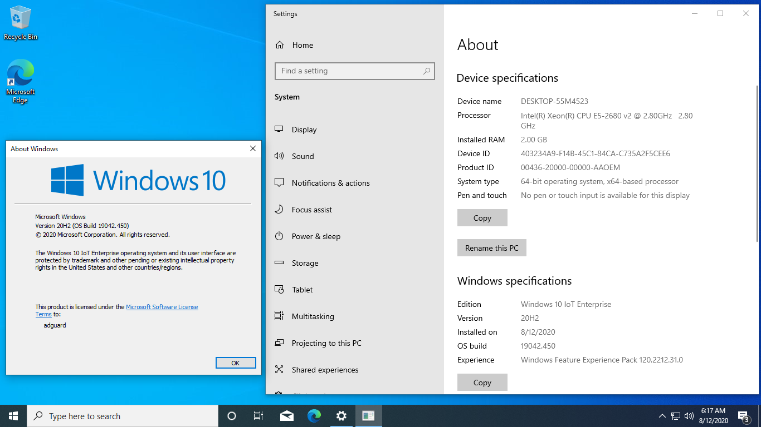761x427 pixels.
Task: Maximize the Settings window
Action: pyautogui.click(x=720, y=13)
